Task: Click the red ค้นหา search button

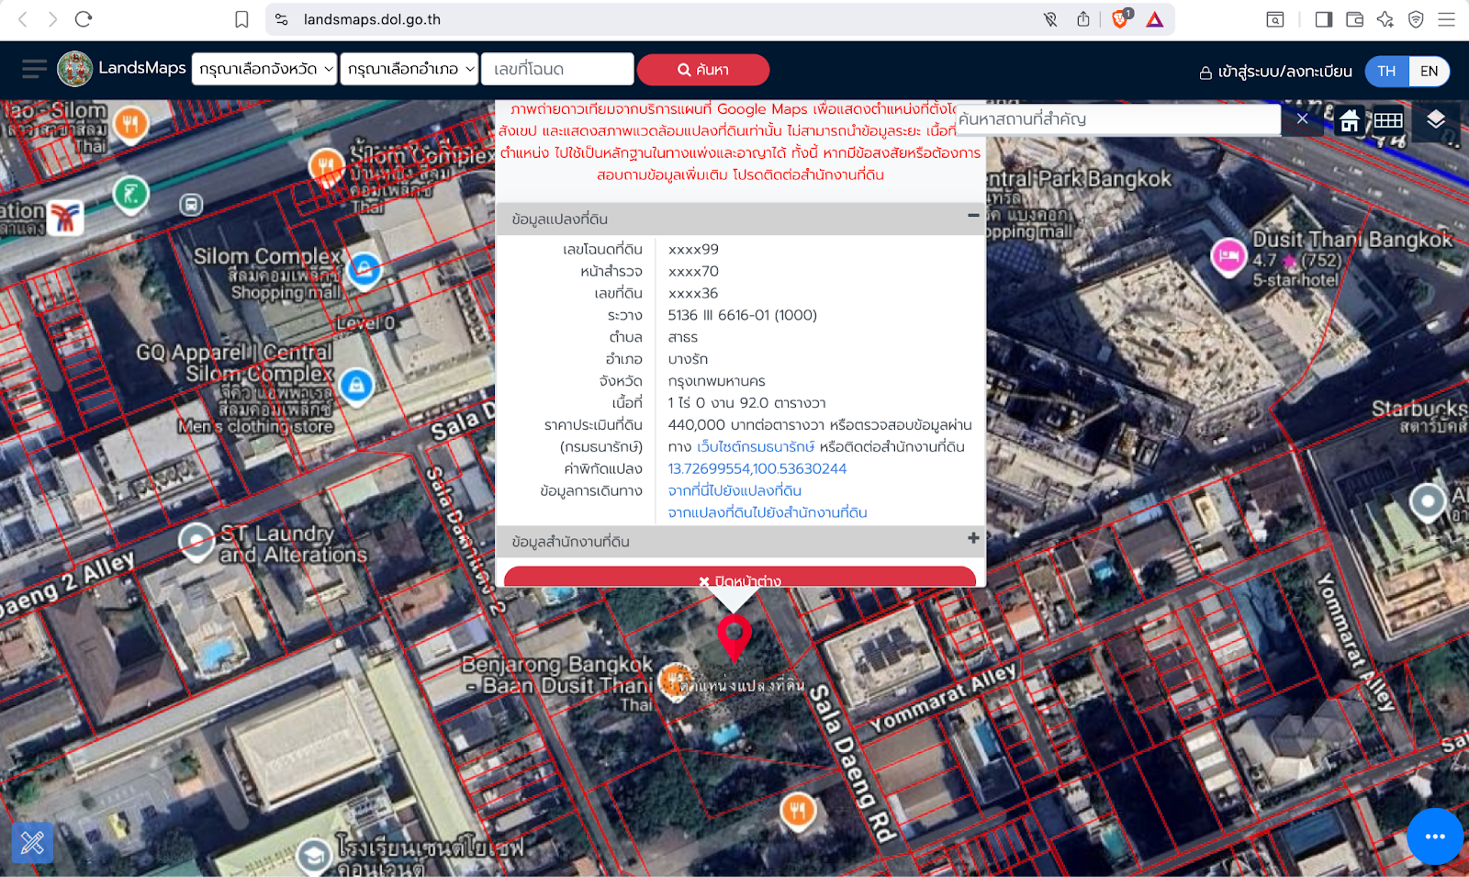Action: pos(703,70)
